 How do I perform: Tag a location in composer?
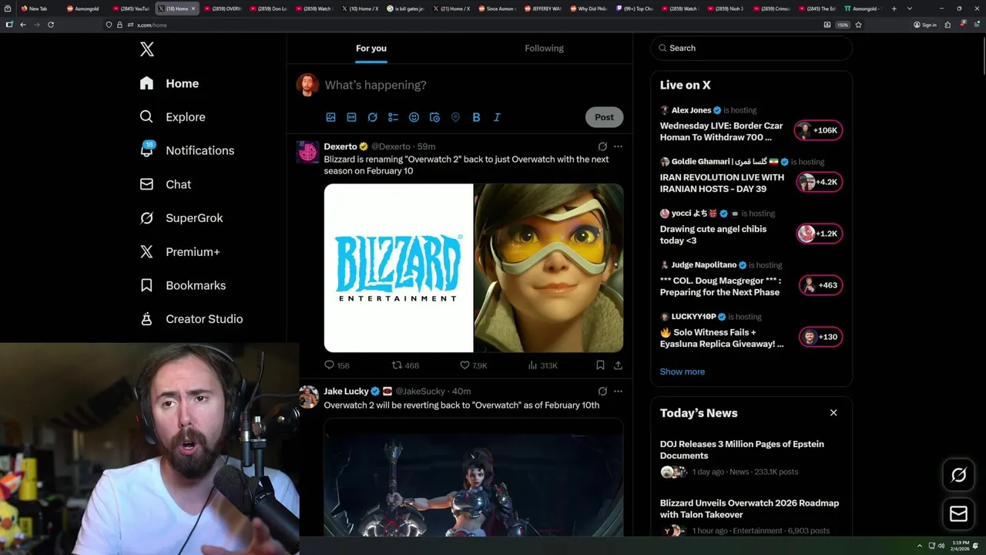[455, 117]
